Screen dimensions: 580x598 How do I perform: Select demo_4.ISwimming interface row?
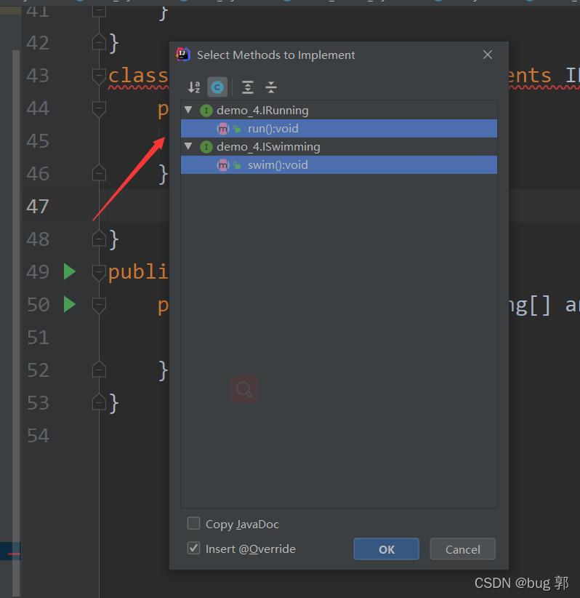tap(339, 146)
